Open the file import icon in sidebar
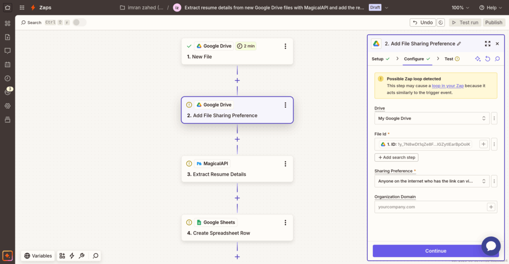The image size is (509, 264). click(7, 37)
